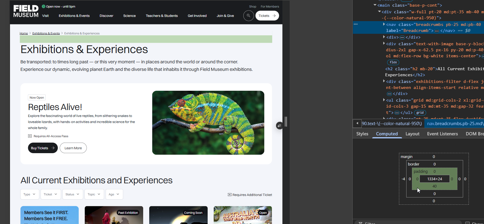Switch to the Computed tab
Image resolution: width=484 pixels, height=224 pixels.
[387, 134]
